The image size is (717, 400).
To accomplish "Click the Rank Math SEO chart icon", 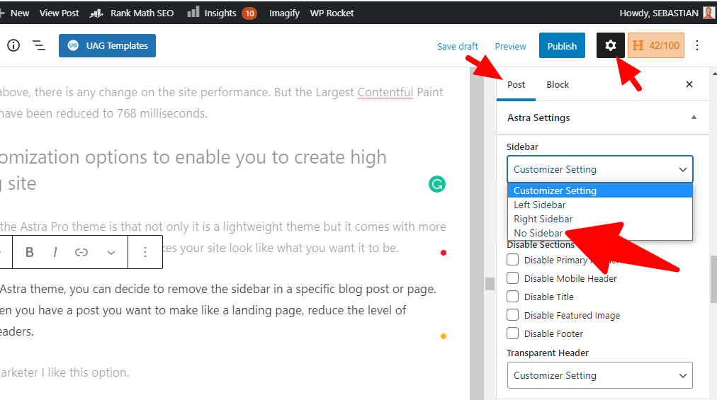I will point(96,13).
